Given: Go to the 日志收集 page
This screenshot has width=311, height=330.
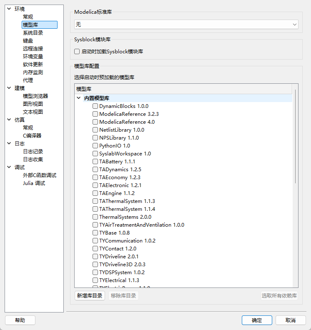Looking at the screenshot, I should [x=33, y=160].
